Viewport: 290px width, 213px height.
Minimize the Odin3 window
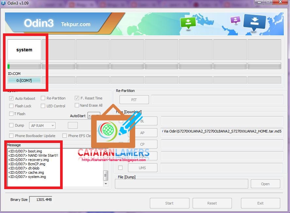259,2
